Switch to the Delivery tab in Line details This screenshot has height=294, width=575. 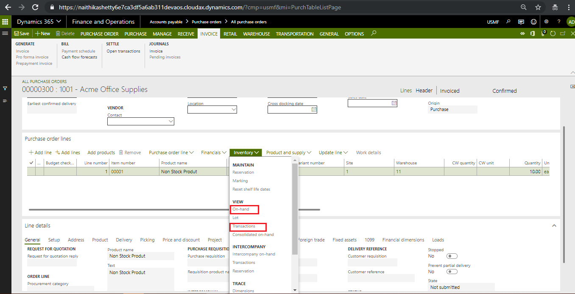[124, 240]
